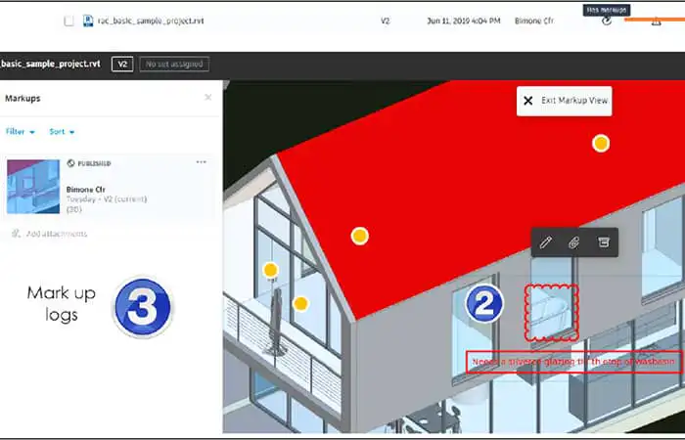Click the add attachments icon
This screenshot has width=685, height=440.
pyautogui.click(x=16, y=234)
